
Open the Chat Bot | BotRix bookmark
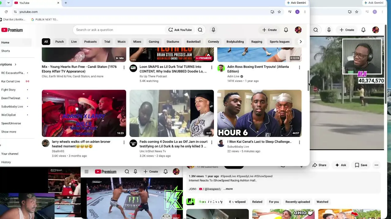(13, 19)
